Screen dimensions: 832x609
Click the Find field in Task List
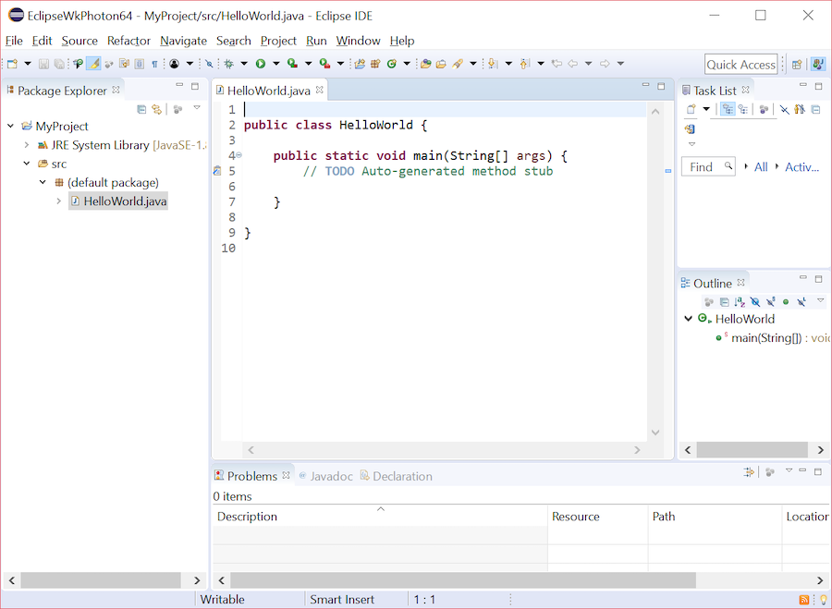tap(708, 167)
